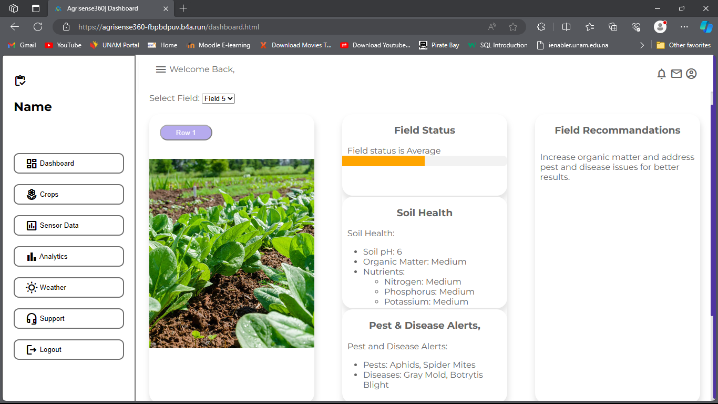Open browser extensions puzzle icon
The width and height of the screenshot is (718, 404).
click(x=541, y=27)
